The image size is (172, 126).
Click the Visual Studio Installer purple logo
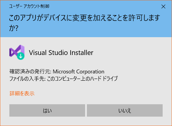(x=17, y=52)
